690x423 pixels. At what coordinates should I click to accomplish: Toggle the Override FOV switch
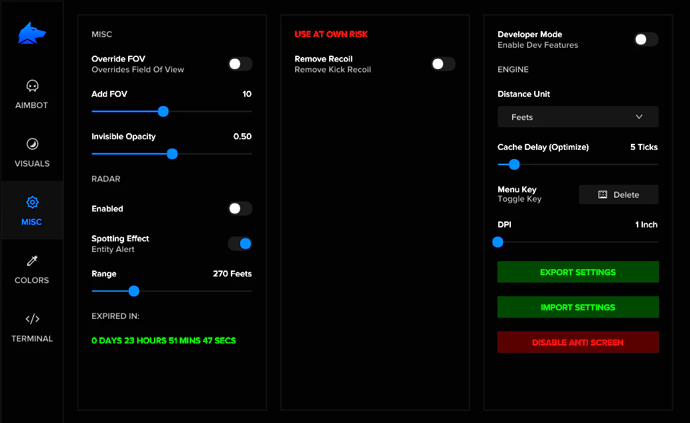coord(240,64)
